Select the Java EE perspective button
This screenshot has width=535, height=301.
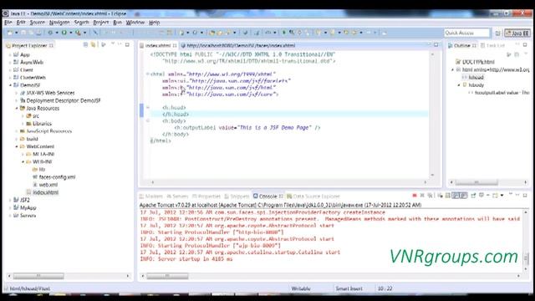point(517,33)
